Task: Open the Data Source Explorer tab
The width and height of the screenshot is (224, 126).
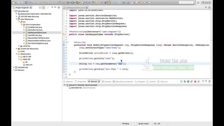Action: (123, 82)
